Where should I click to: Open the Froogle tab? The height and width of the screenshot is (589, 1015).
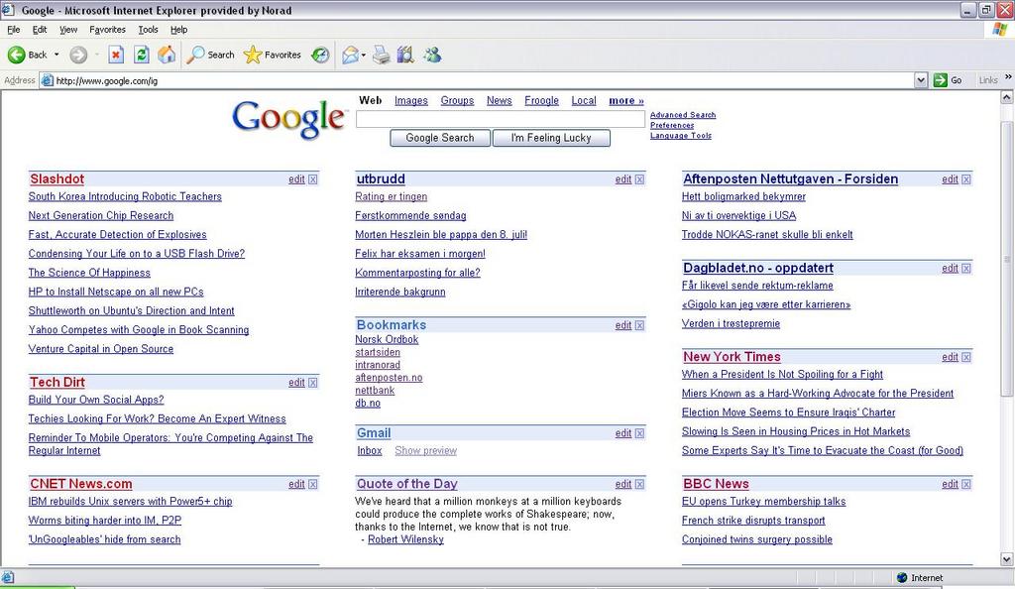click(x=542, y=101)
